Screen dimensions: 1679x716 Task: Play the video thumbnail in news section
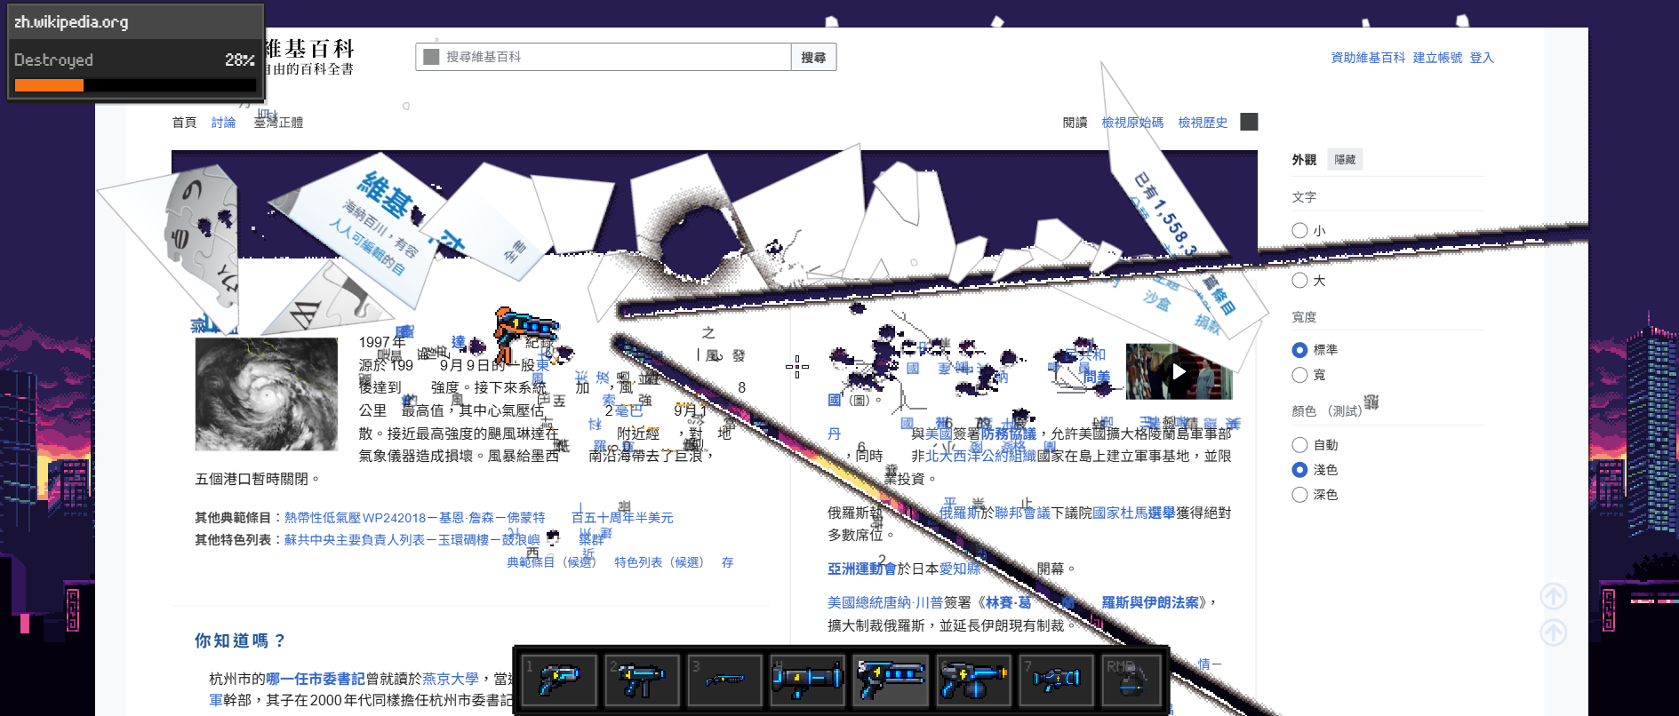(1179, 371)
